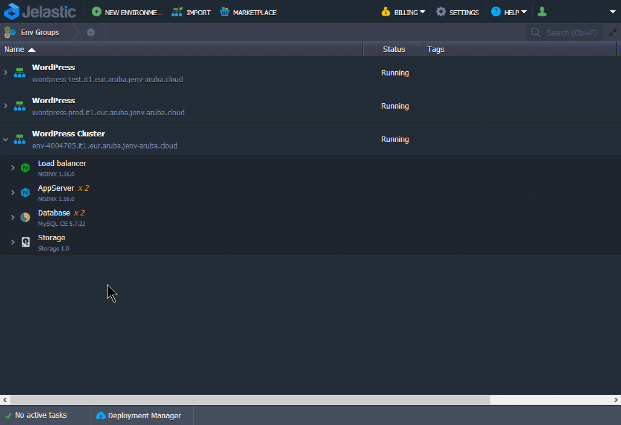Open the Help dropdown menu
Viewport: 621px width, 425px height.
tap(509, 12)
